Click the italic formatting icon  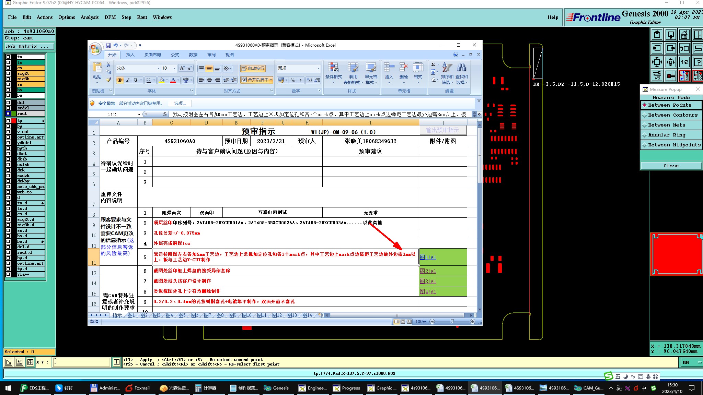(x=128, y=80)
